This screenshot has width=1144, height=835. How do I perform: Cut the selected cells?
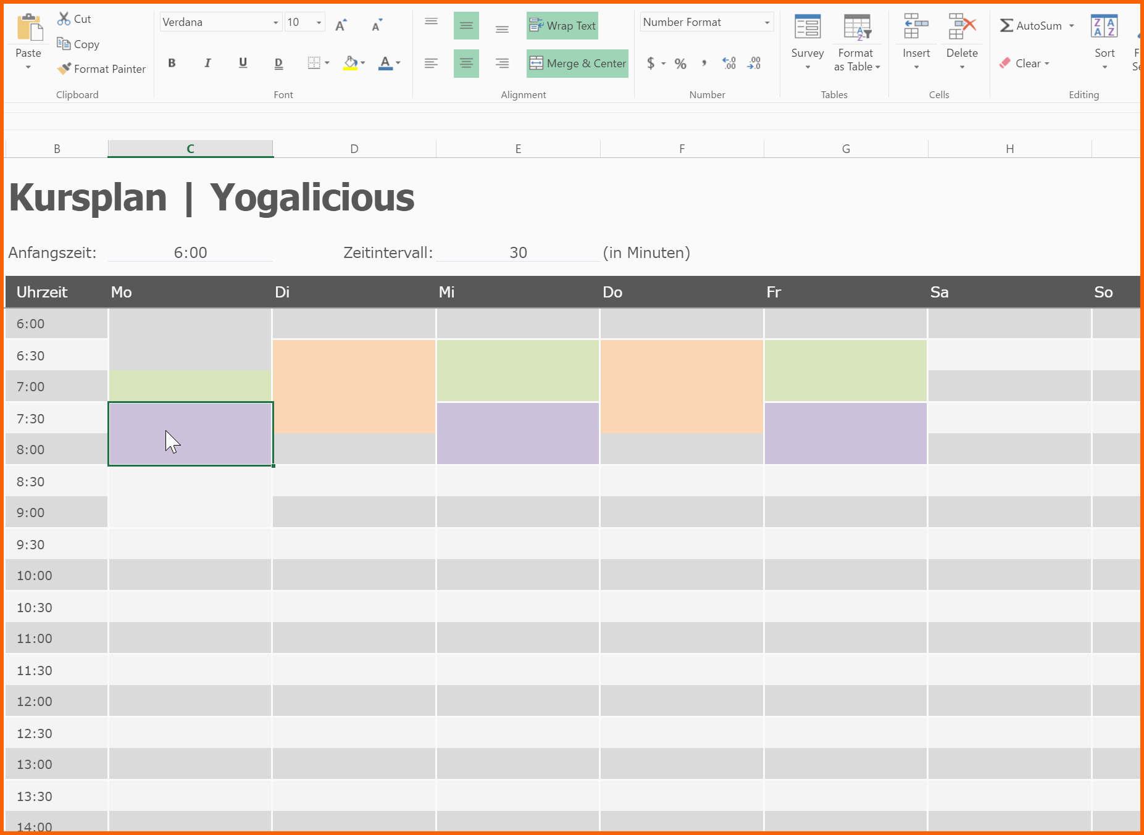pyautogui.click(x=74, y=19)
